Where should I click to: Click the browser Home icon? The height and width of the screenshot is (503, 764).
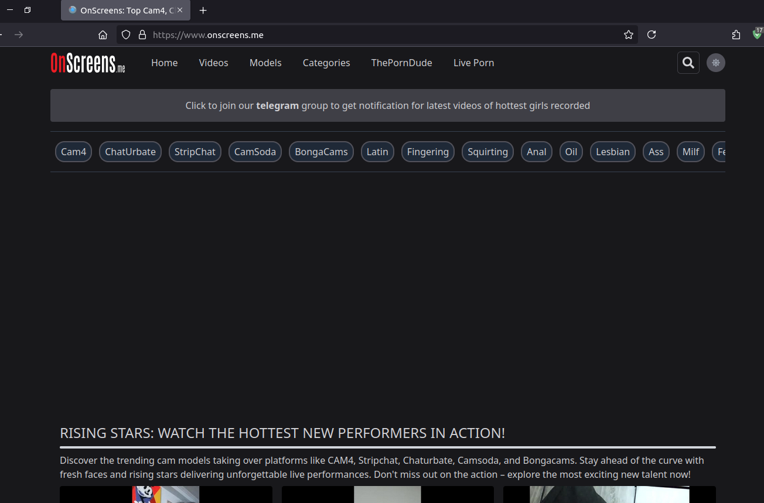[x=103, y=35]
